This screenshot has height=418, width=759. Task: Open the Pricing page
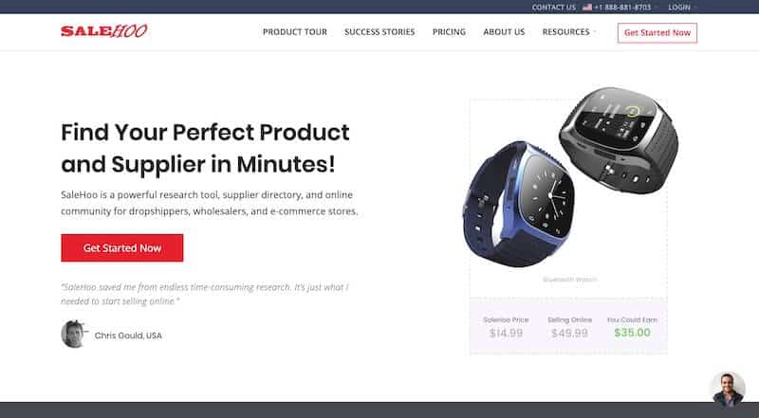tap(449, 32)
